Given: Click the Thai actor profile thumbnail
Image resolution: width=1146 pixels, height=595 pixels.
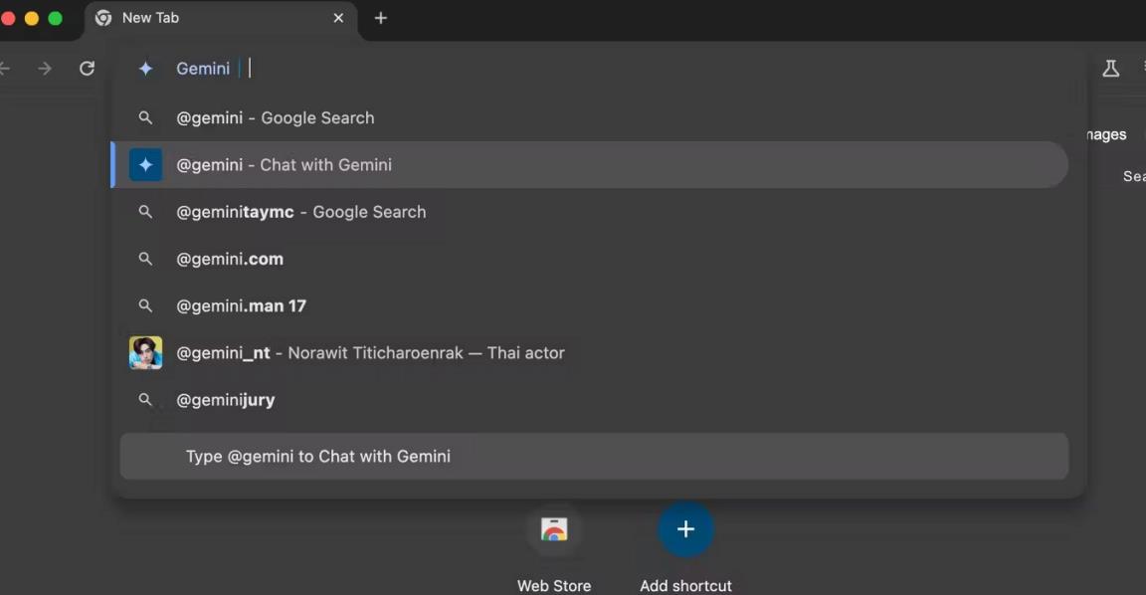Looking at the screenshot, I should point(145,353).
